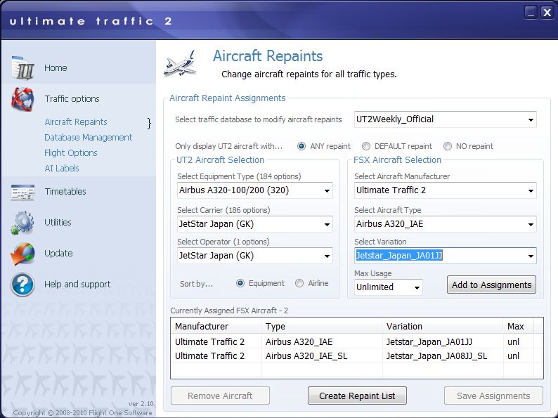Click the Timetables schedule icon
The width and height of the screenshot is (558, 418).
pyautogui.click(x=22, y=192)
